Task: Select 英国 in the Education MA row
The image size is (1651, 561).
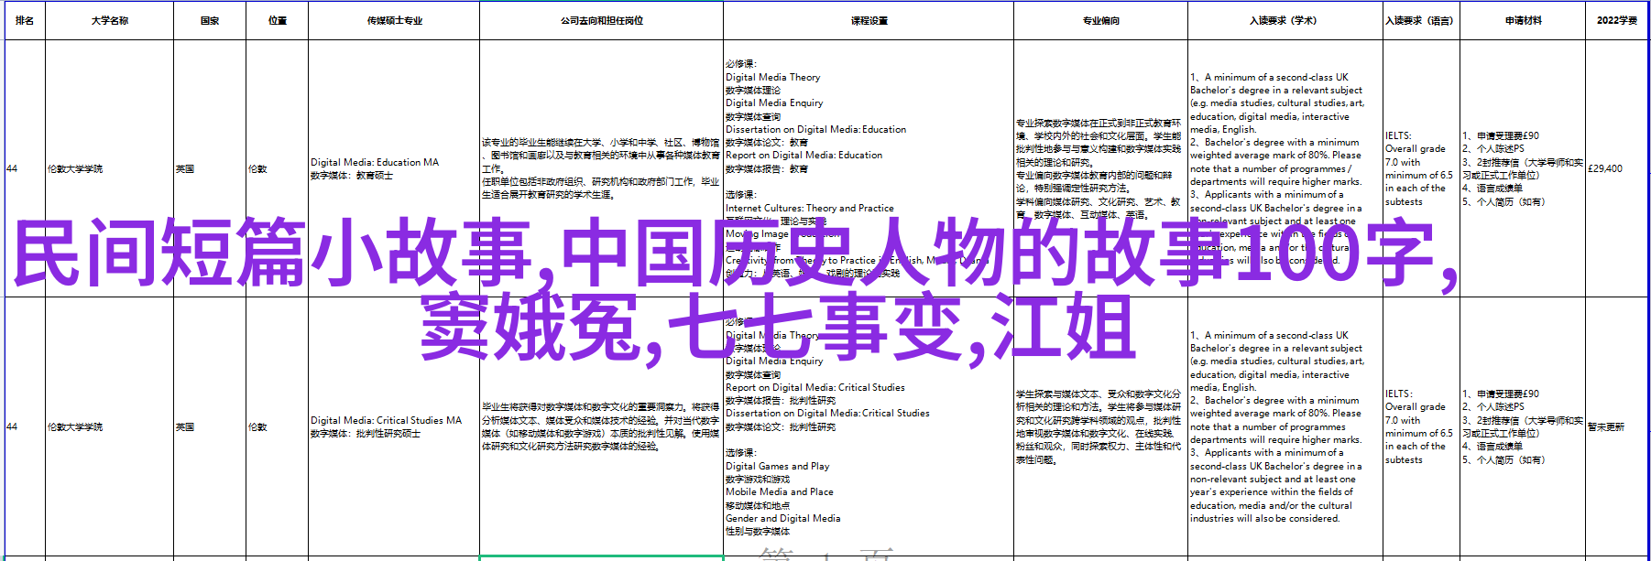Action: tap(210, 168)
